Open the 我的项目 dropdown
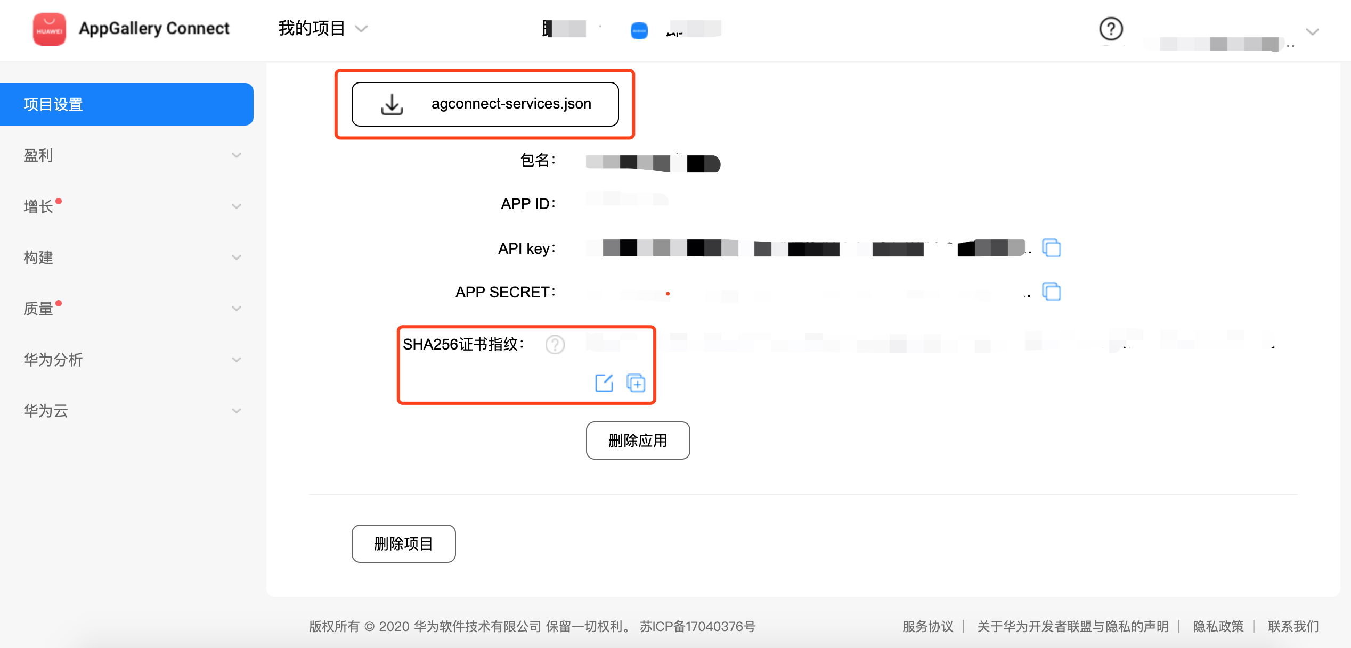Image resolution: width=1351 pixels, height=648 pixels. coord(322,29)
